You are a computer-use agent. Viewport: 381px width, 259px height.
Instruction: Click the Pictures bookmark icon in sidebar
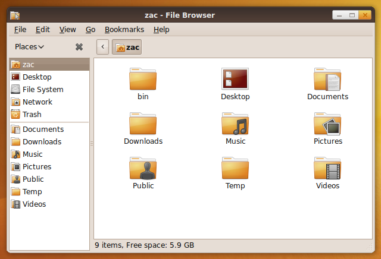[15, 166]
